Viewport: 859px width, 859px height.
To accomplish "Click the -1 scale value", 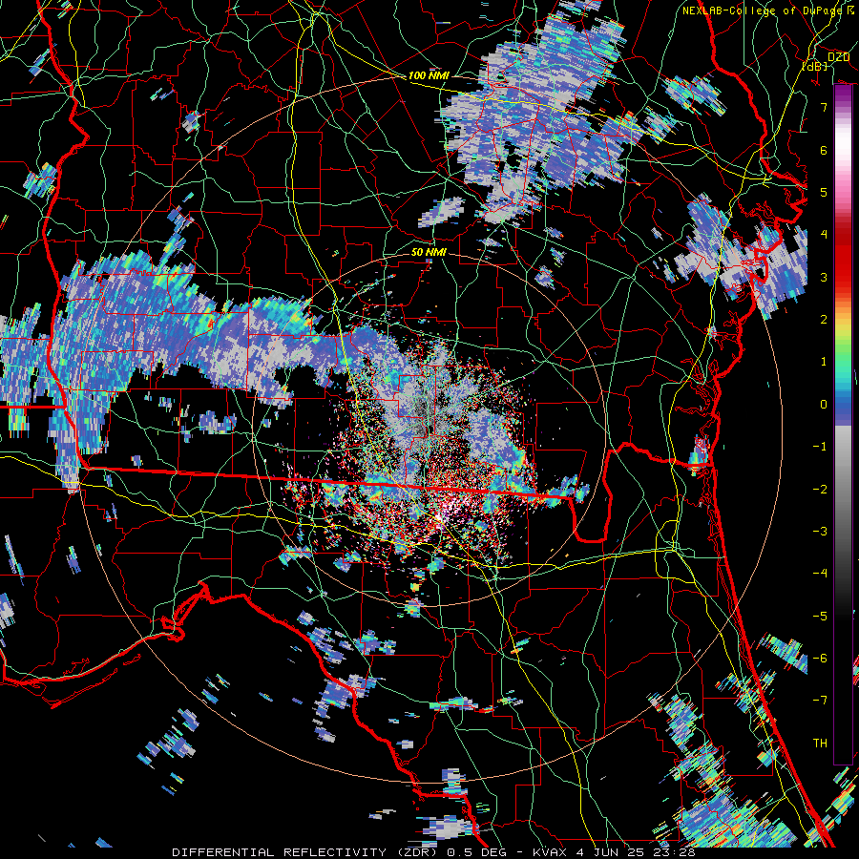I will point(820,447).
